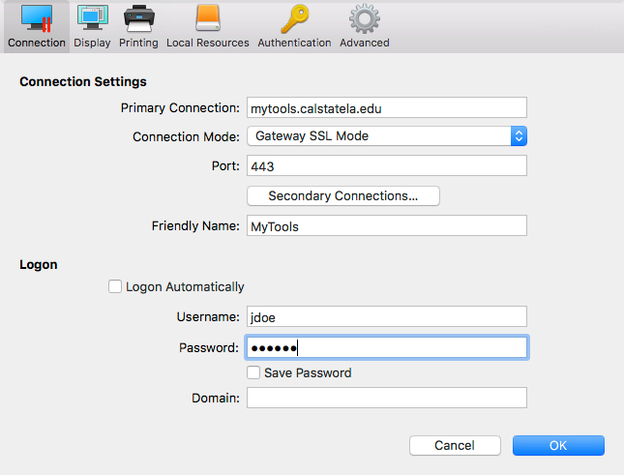624x475 pixels.
Task: Click the Cancel button
Action: click(455, 445)
